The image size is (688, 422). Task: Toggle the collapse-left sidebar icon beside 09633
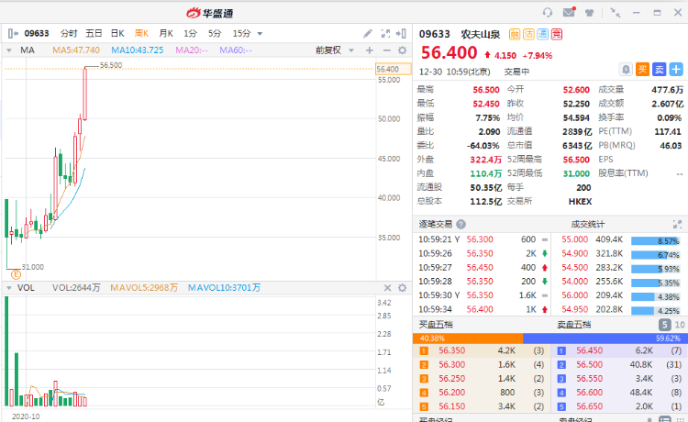(12, 34)
